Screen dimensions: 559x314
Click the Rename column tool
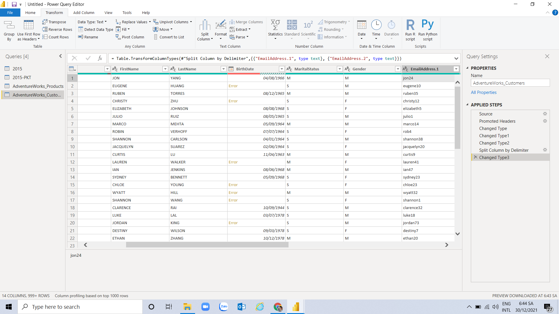point(88,37)
